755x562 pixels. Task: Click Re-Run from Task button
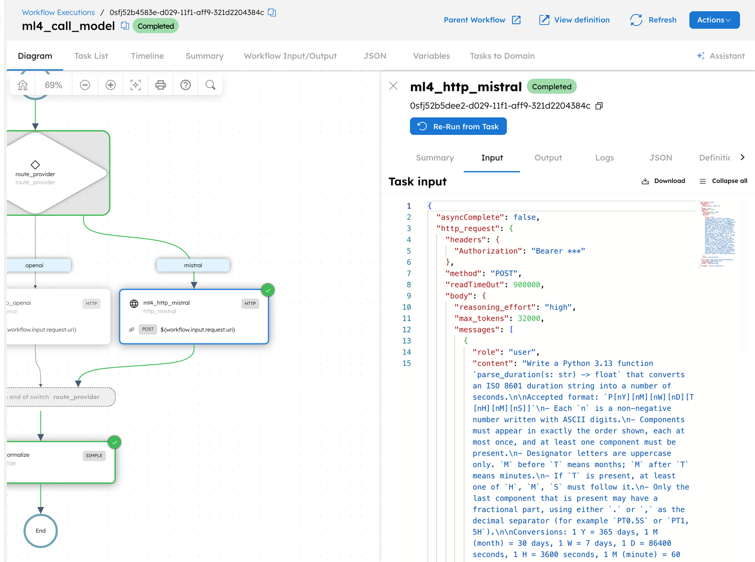[458, 126]
